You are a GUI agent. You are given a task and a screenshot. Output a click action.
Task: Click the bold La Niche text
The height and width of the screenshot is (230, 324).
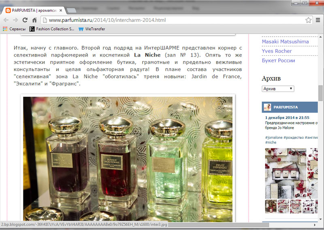[147, 55]
